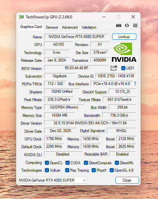Minimize the GPU-Z window
158x199 pixels.
[x=104, y=17]
